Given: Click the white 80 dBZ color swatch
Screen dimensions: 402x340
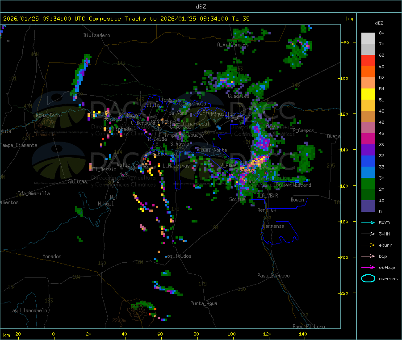Looking at the screenshot, I should (368, 38).
